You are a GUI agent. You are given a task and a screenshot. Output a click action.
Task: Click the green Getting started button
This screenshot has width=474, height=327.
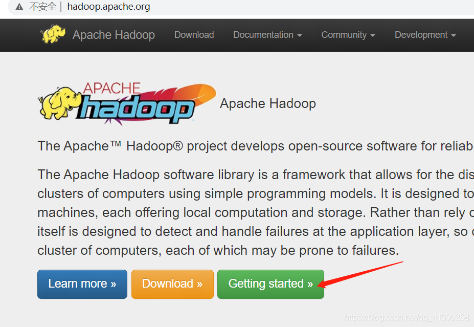tap(270, 285)
